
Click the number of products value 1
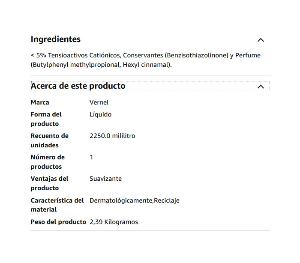pyautogui.click(x=91, y=157)
